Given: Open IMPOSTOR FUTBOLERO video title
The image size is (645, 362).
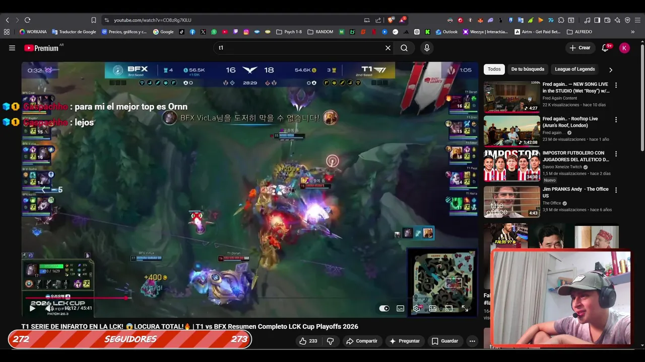Looking at the screenshot, I should point(576,156).
